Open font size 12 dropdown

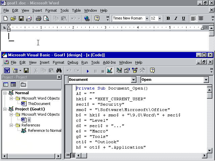tap(160, 18)
